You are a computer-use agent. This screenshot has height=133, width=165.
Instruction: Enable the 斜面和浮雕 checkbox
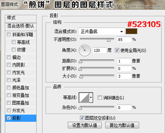coord(9,35)
